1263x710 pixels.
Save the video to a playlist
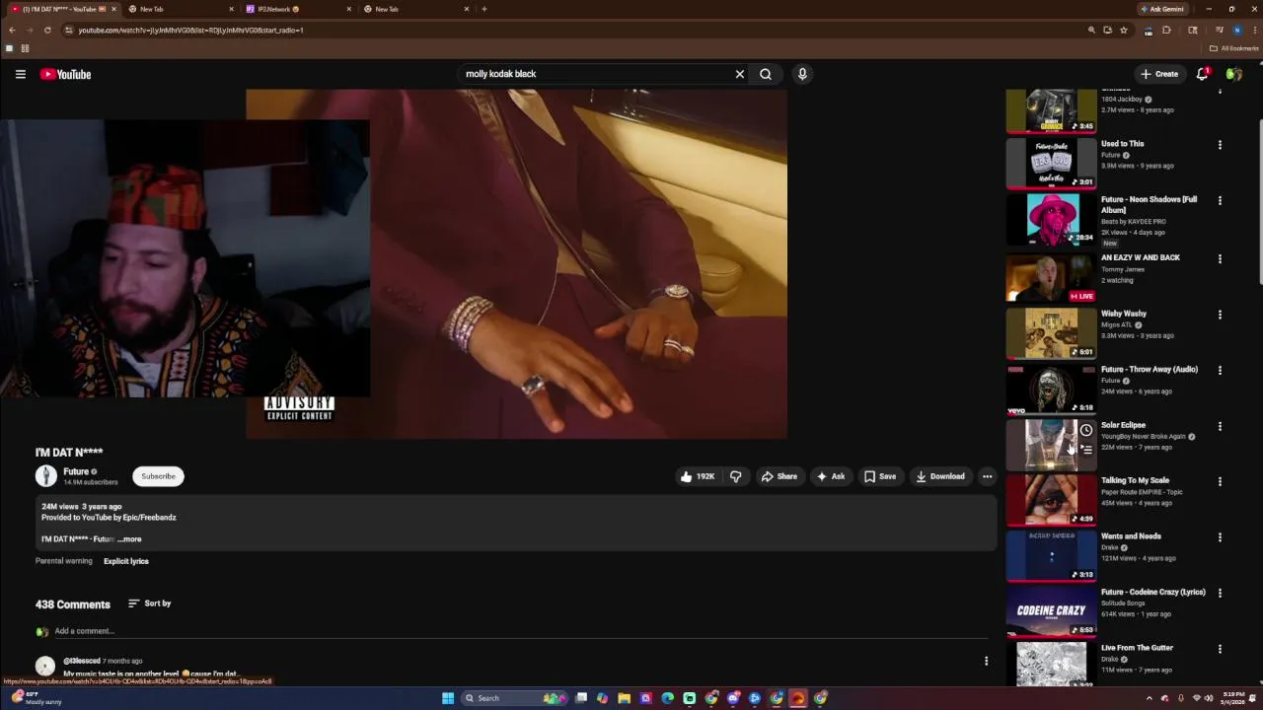point(879,476)
